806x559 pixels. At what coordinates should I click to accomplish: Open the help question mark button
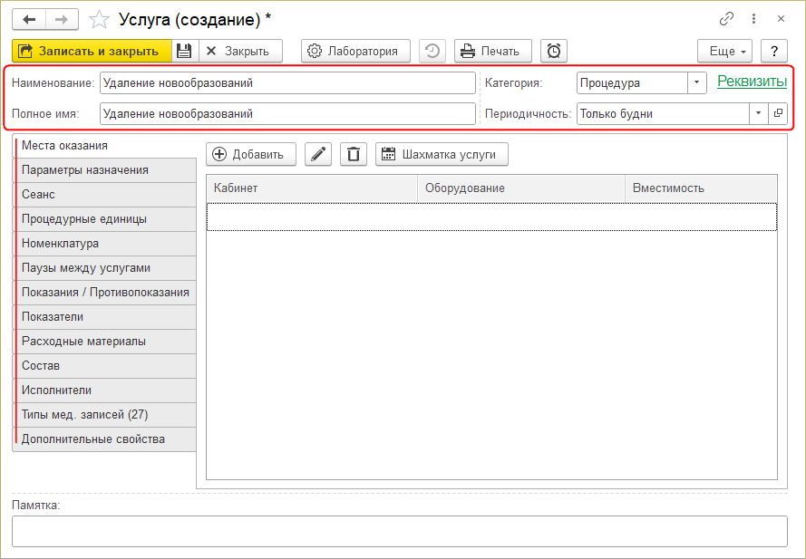click(x=773, y=51)
